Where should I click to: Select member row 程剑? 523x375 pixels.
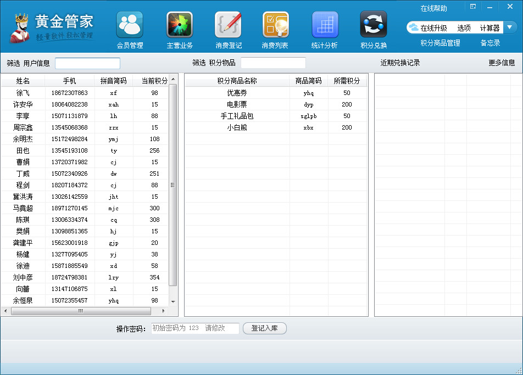pyautogui.click(x=85, y=185)
